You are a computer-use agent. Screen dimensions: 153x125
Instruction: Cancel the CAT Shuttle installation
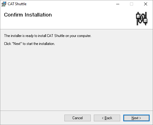point(78,118)
